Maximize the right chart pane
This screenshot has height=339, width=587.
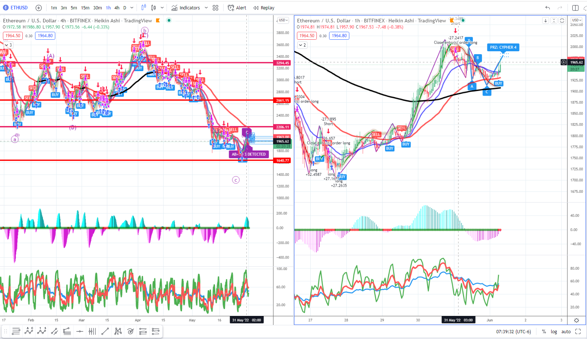click(562, 21)
